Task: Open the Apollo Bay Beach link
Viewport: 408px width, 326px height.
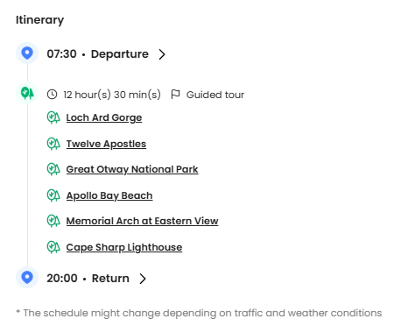Action: 109,195
